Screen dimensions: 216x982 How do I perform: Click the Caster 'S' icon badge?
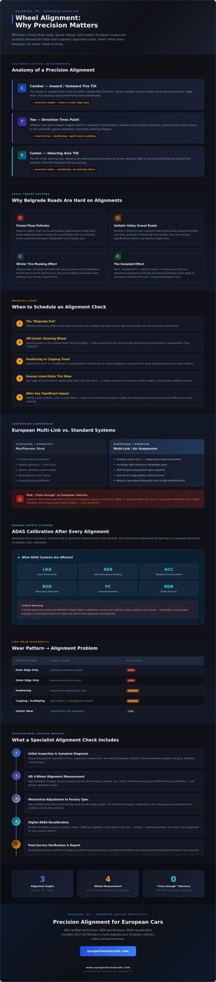[x=22, y=155]
